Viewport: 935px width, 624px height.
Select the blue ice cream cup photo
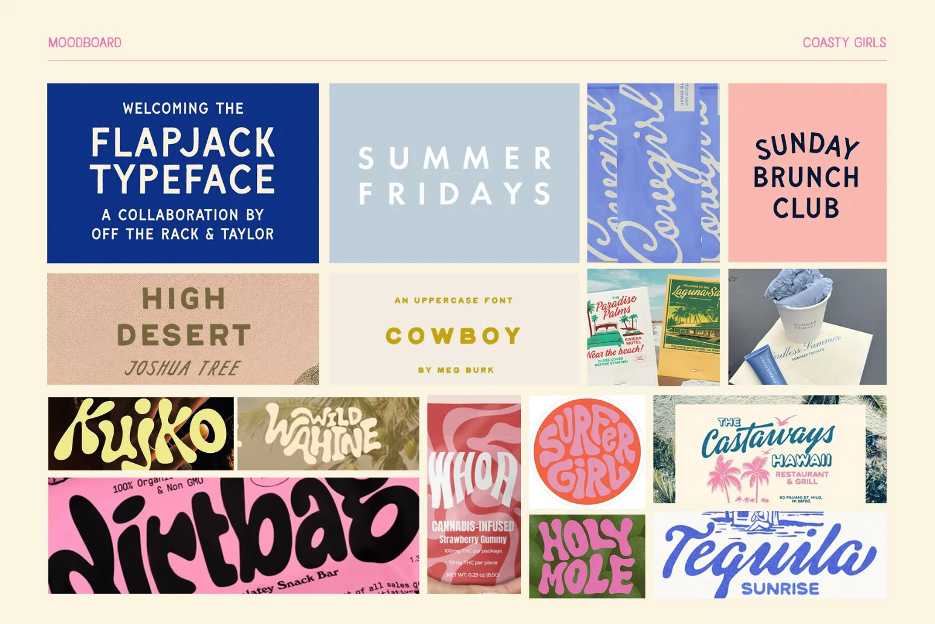click(x=807, y=327)
